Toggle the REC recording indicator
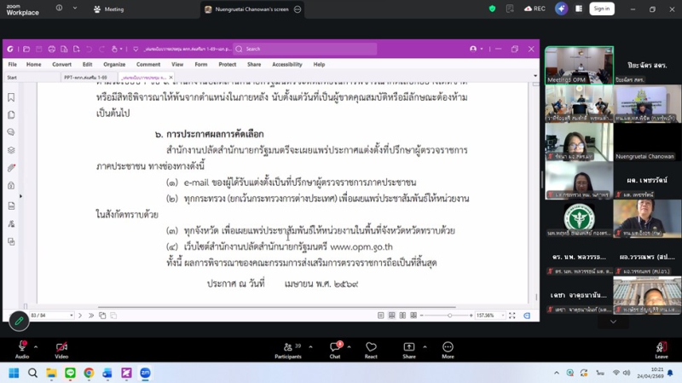 pos(535,9)
